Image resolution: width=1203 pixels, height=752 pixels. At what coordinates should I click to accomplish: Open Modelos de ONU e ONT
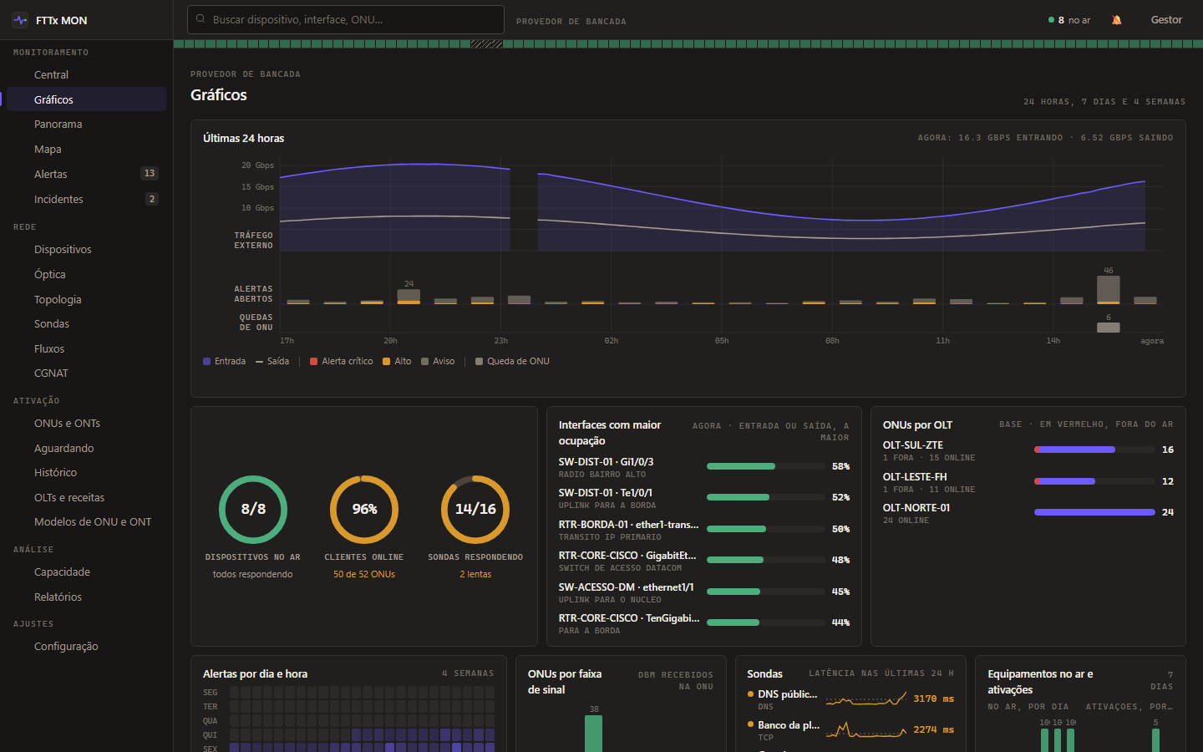pos(86,522)
